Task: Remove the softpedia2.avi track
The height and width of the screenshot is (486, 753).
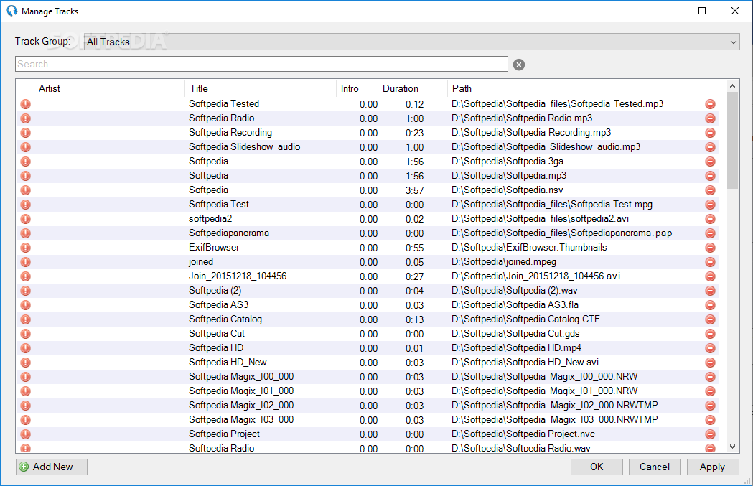Action: pos(710,219)
